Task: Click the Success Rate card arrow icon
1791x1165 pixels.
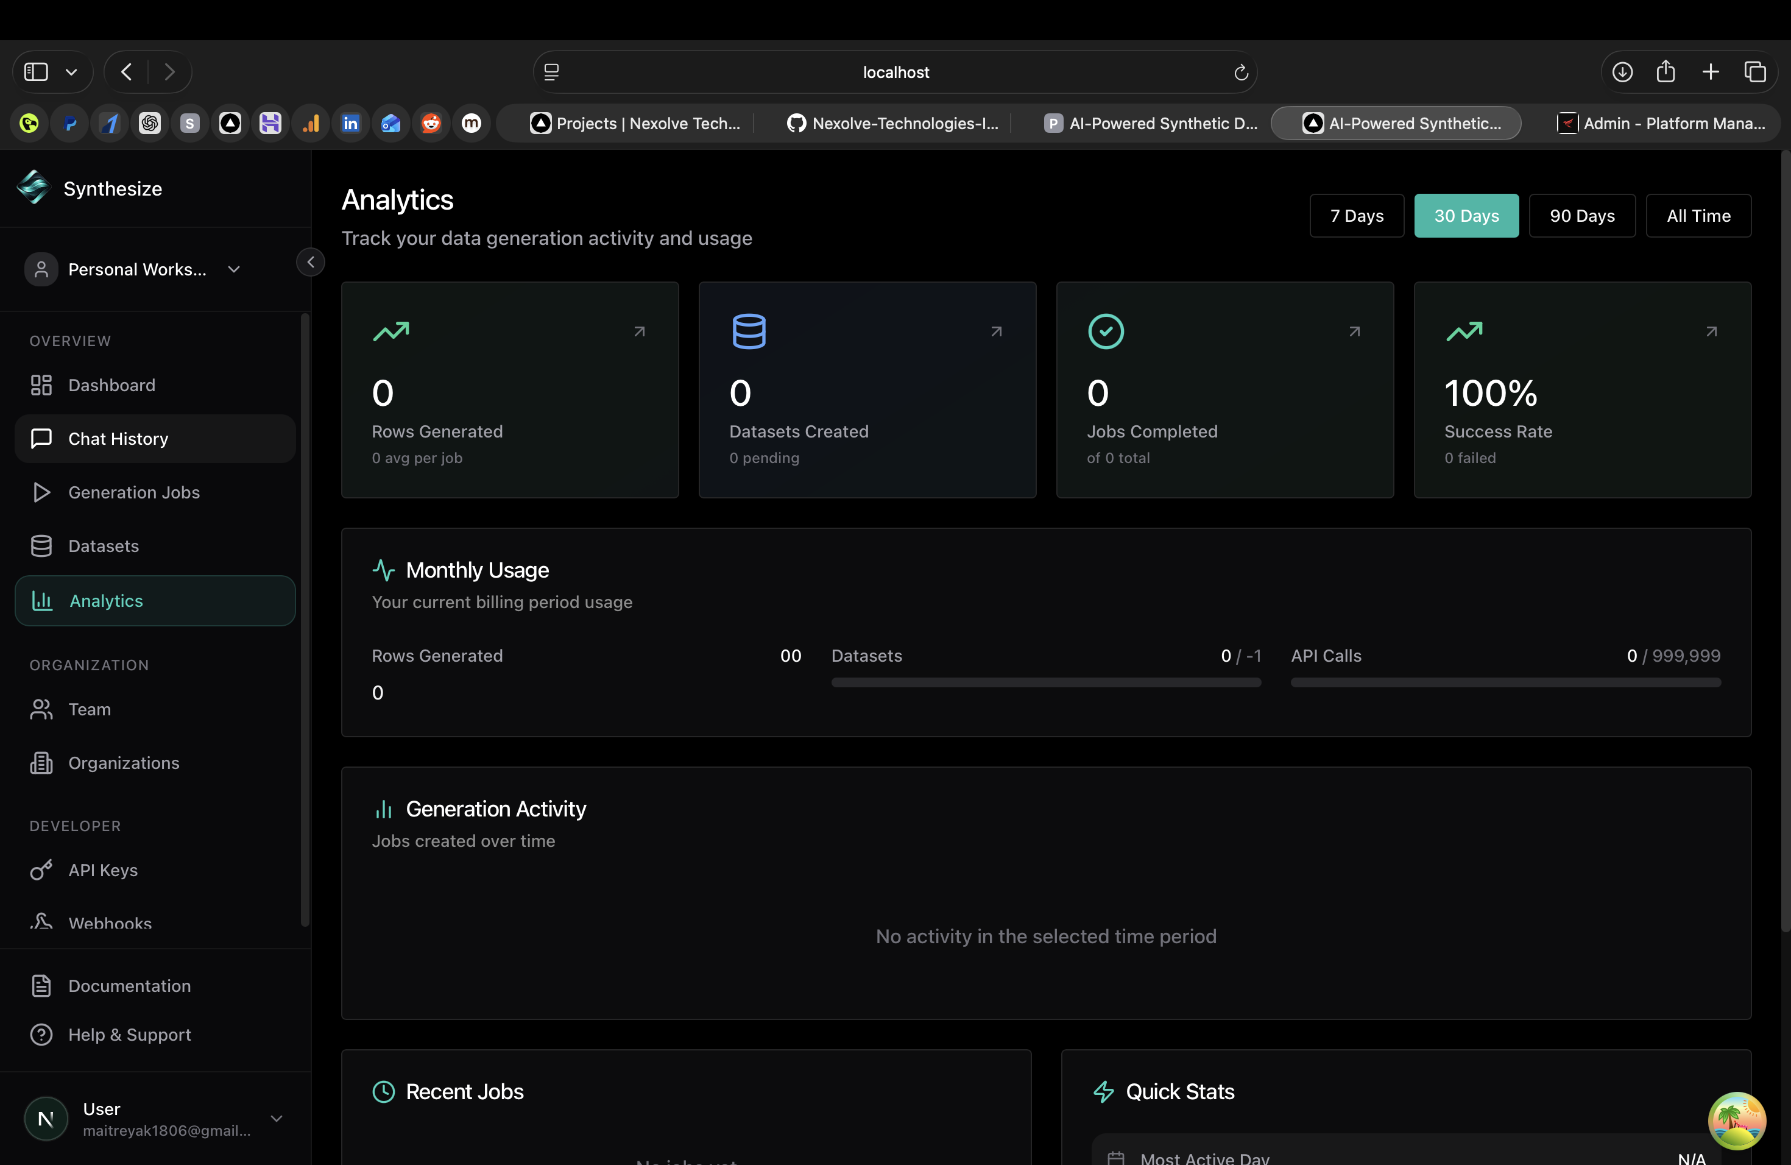Action: click(x=1711, y=331)
